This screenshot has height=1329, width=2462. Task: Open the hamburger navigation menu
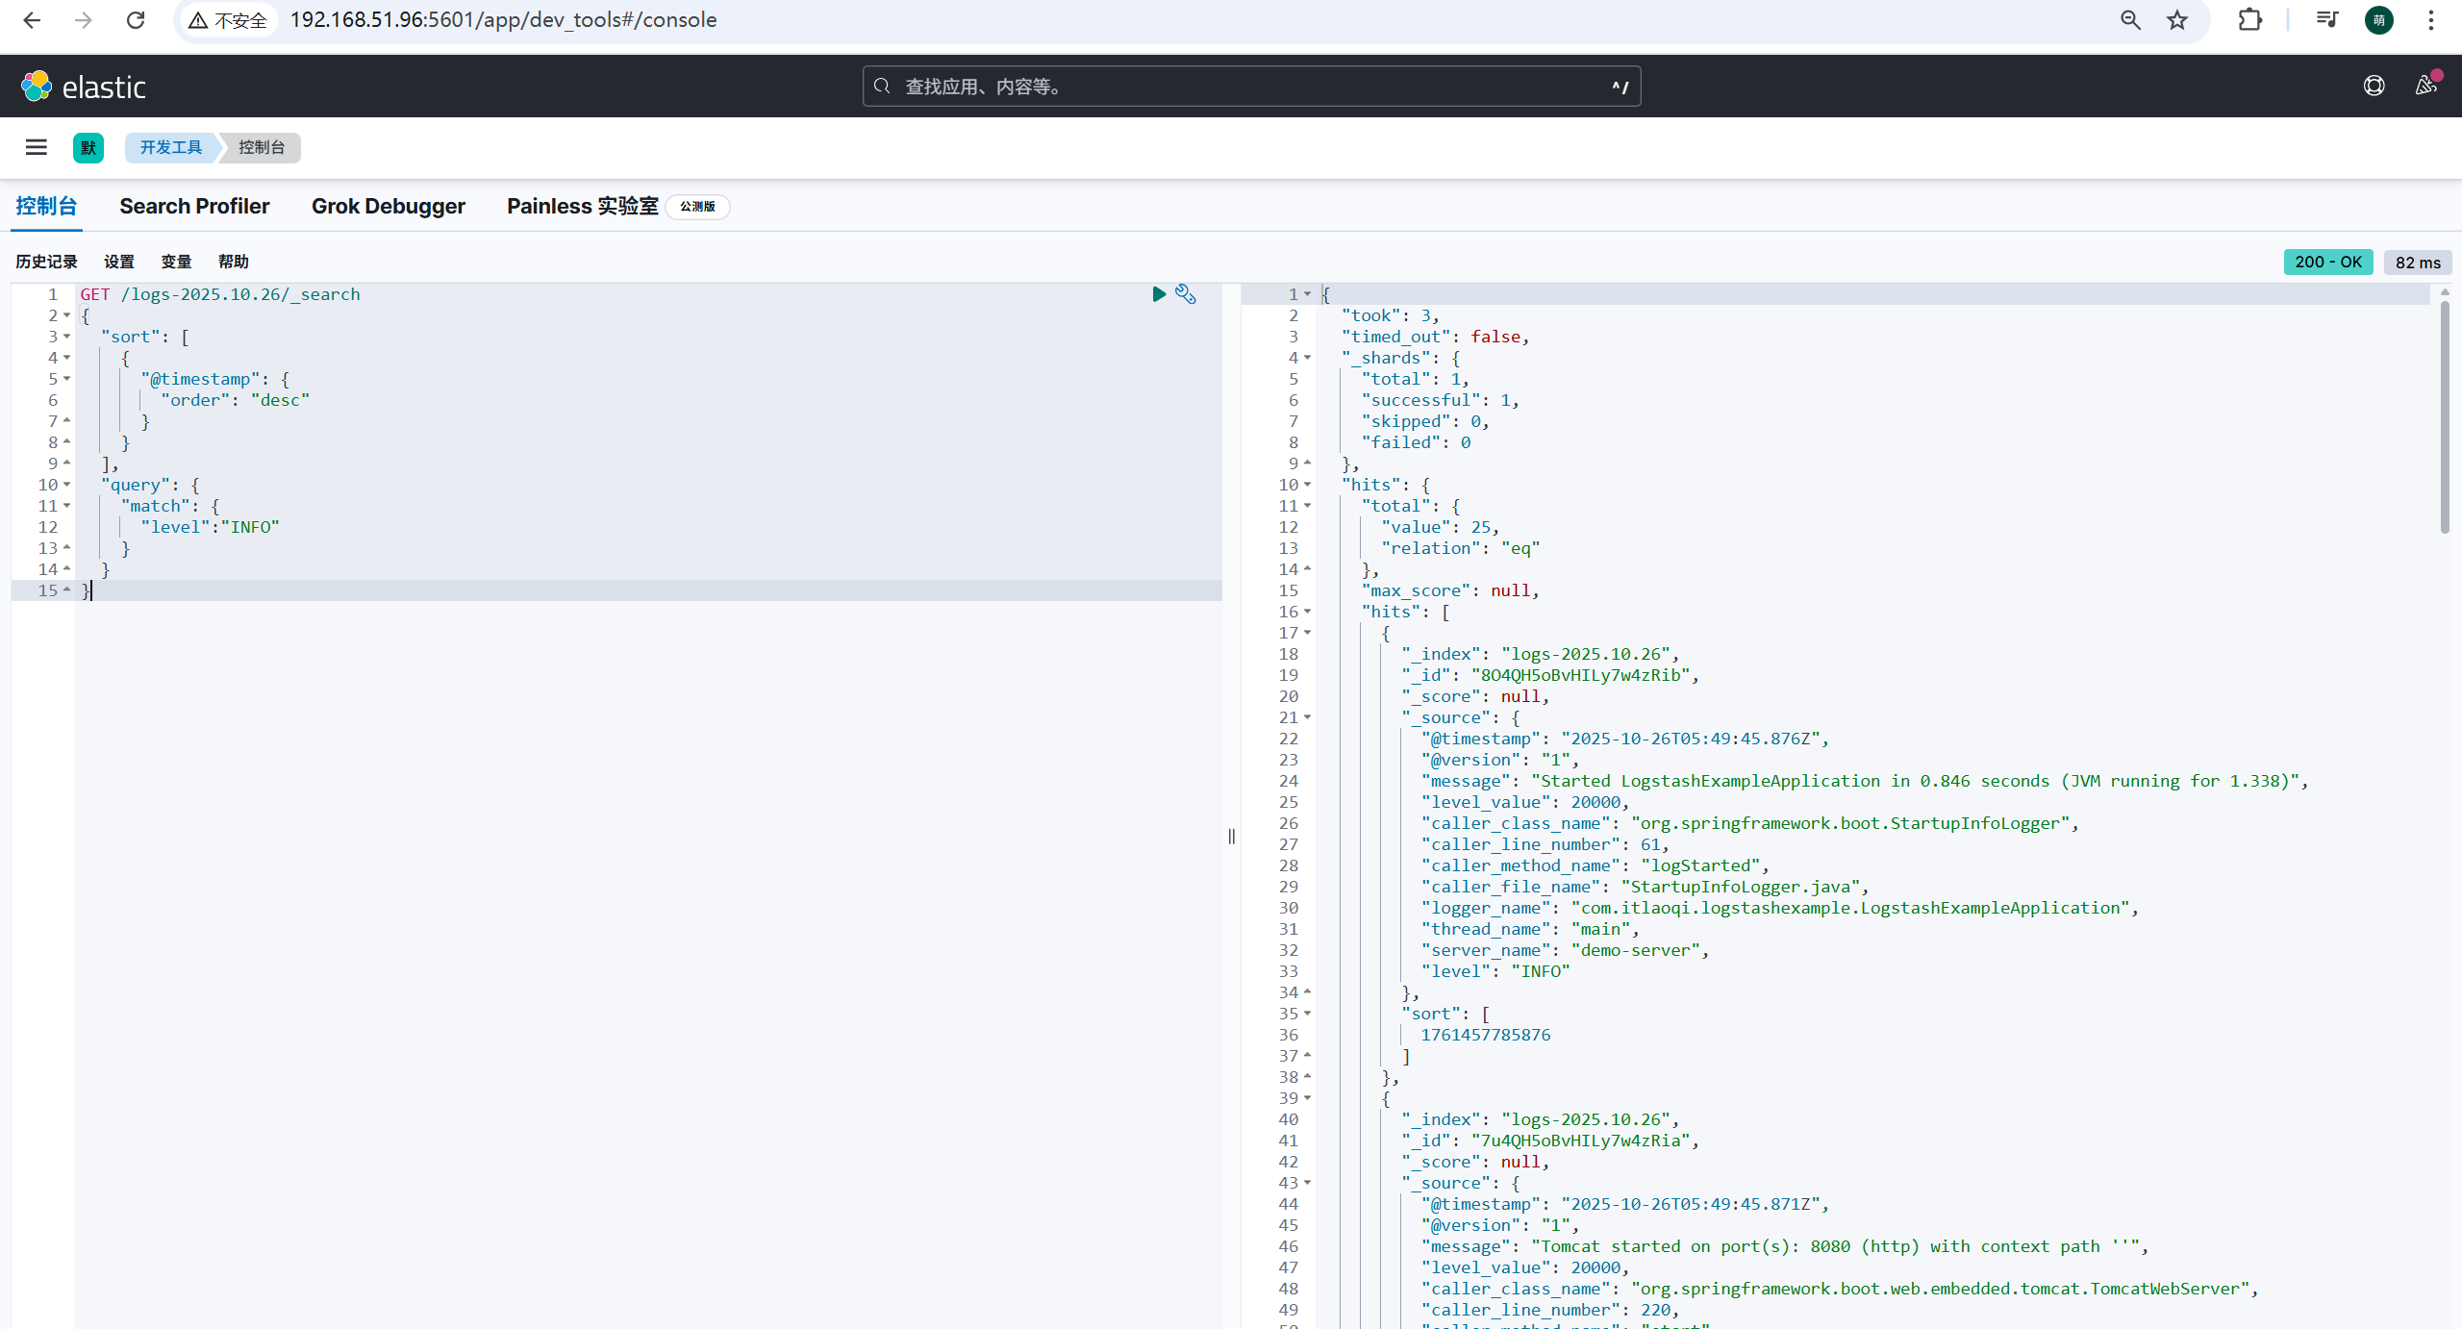click(37, 147)
